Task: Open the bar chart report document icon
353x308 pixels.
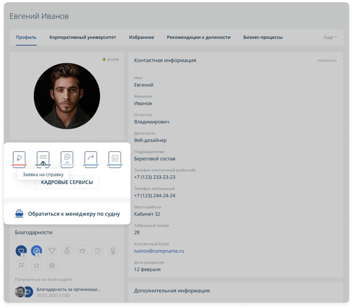Action: pyautogui.click(x=115, y=159)
